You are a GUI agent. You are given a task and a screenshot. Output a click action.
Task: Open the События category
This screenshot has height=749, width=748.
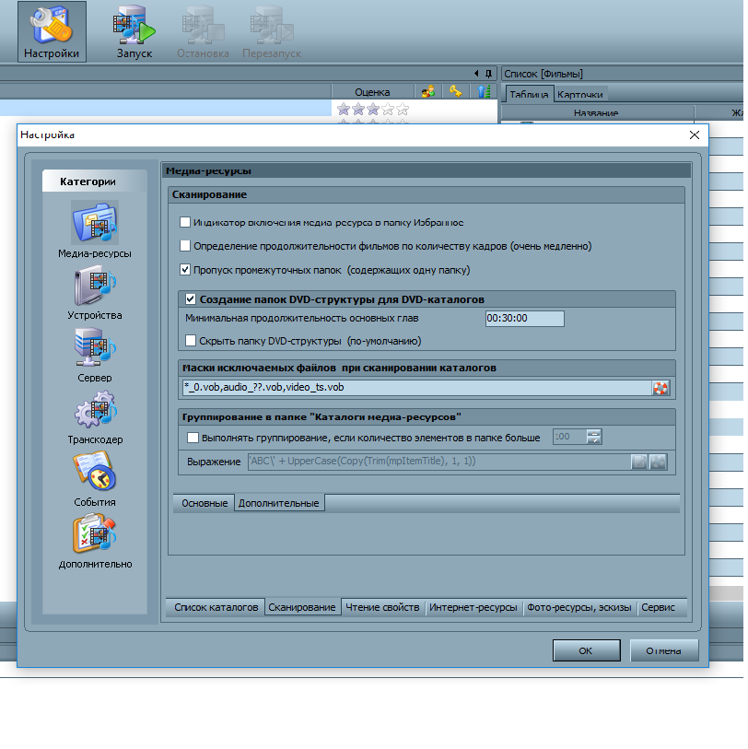click(95, 474)
